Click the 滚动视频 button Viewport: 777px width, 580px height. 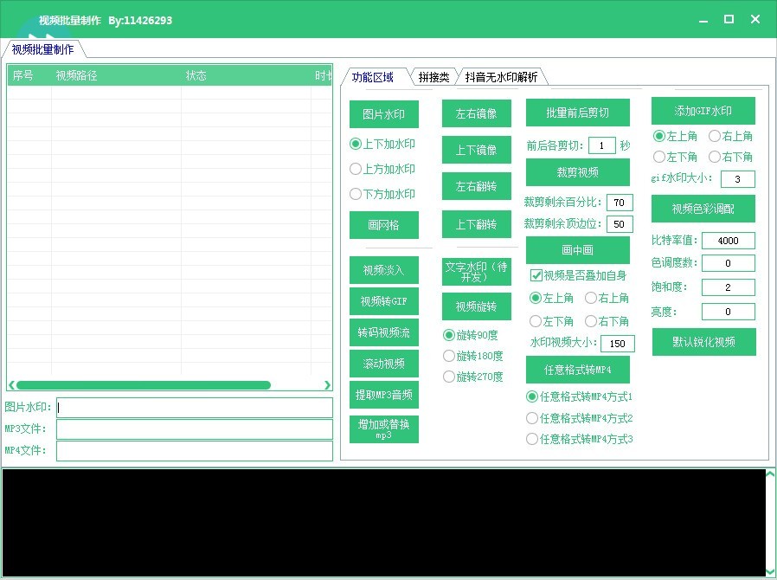click(x=383, y=364)
